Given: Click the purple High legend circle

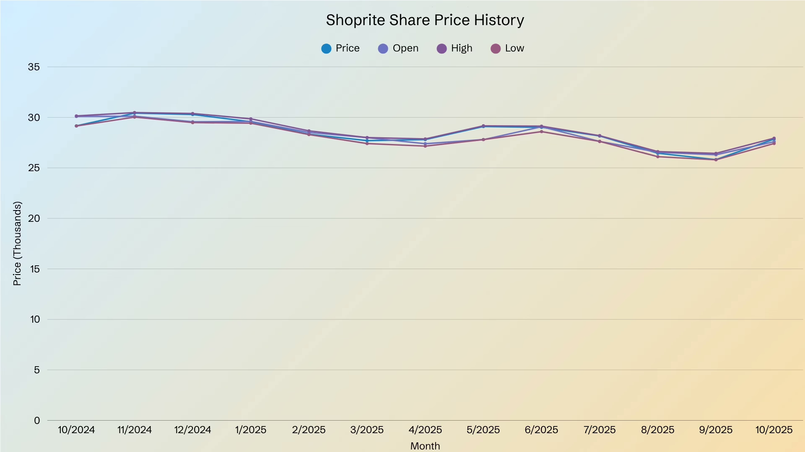Looking at the screenshot, I should point(441,49).
